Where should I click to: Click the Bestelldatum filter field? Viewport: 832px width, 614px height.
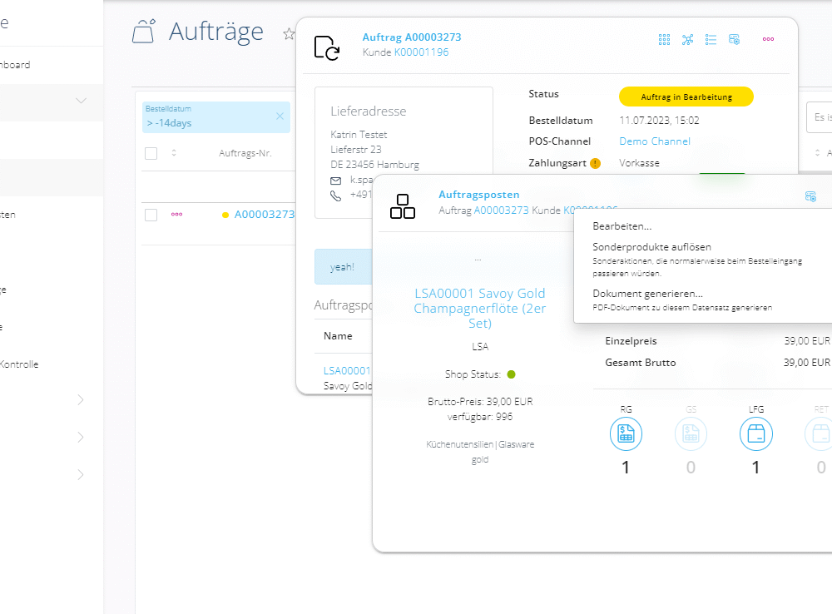click(x=216, y=117)
